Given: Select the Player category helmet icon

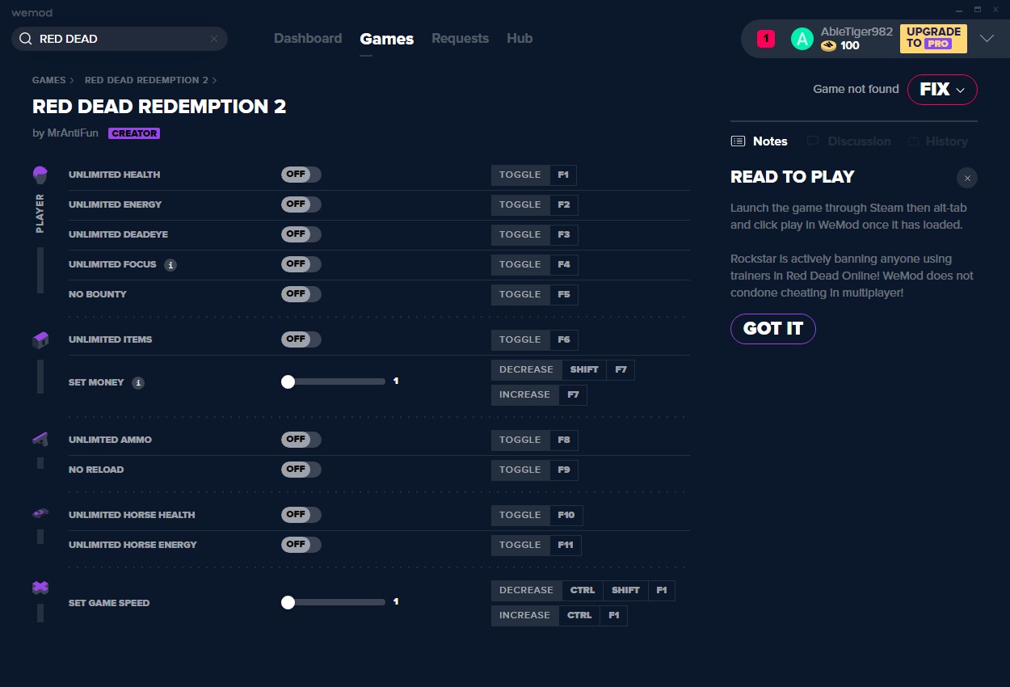Looking at the screenshot, I should pyautogui.click(x=40, y=175).
